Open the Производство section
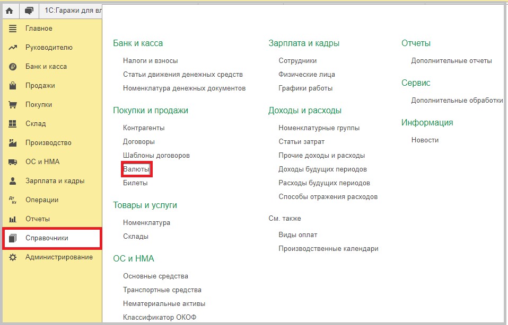The image size is (508, 325). tap(48, 142)
